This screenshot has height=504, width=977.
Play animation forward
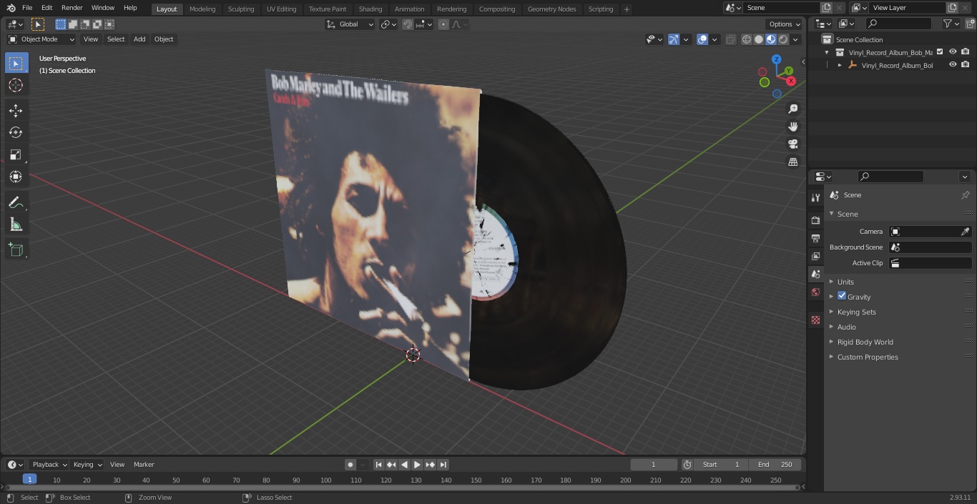417,465
